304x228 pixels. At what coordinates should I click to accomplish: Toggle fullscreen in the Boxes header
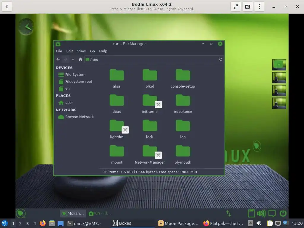235,7
